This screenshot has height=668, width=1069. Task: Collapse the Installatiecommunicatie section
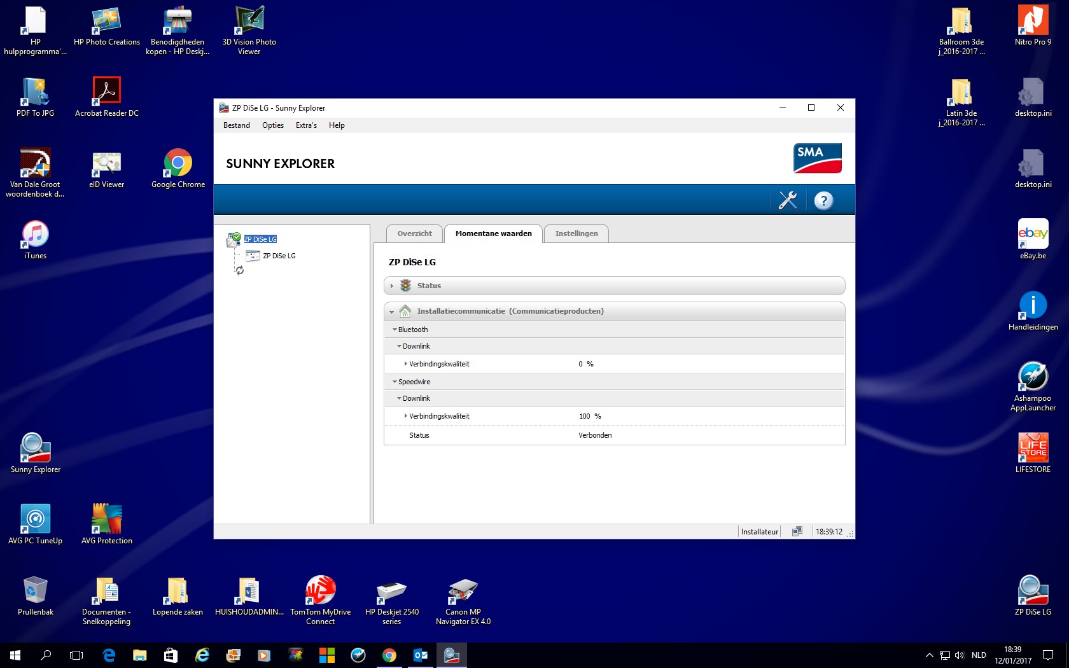392,312
